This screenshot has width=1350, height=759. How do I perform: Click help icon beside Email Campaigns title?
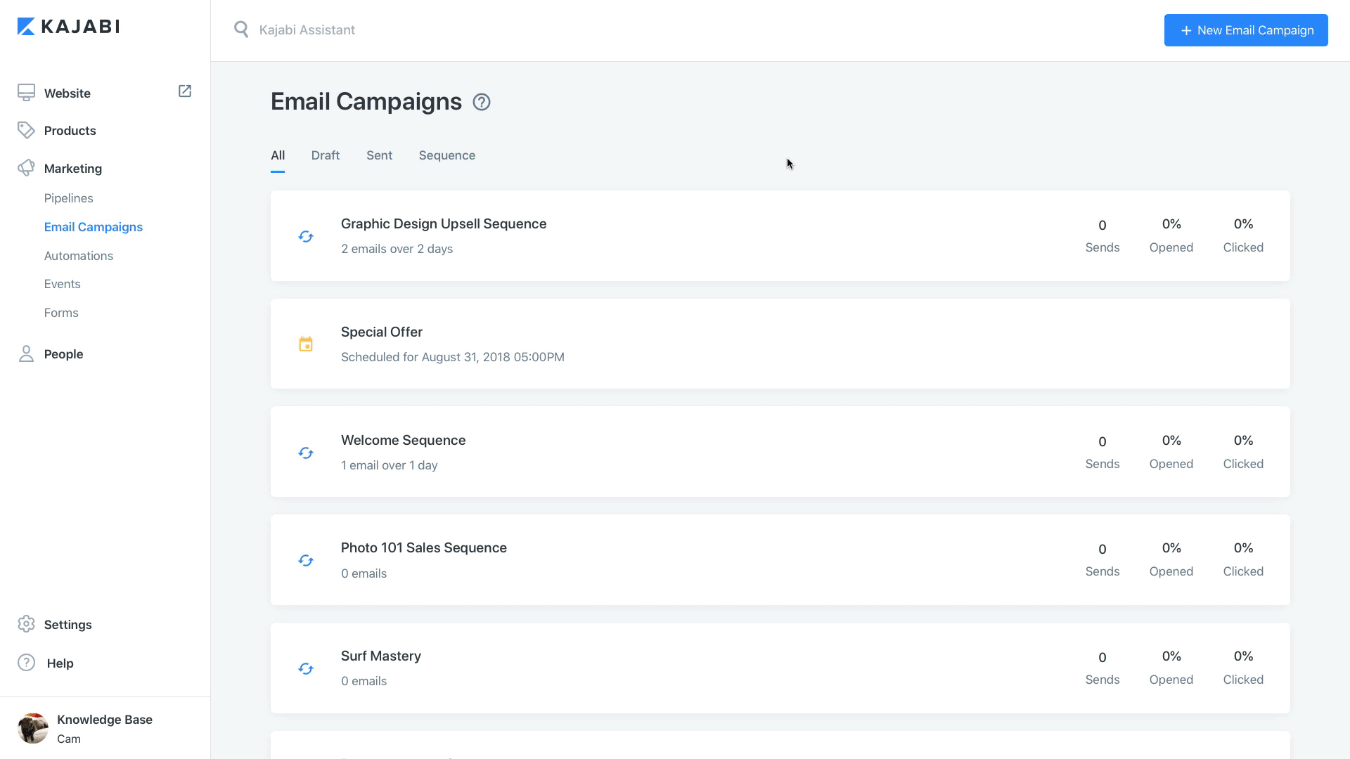tap(482, 103)
